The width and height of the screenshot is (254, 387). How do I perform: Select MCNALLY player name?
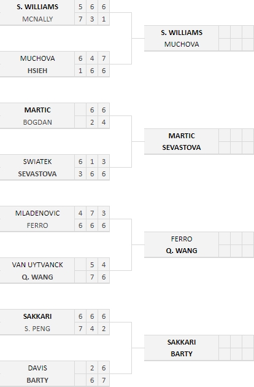tap(37, 19)
